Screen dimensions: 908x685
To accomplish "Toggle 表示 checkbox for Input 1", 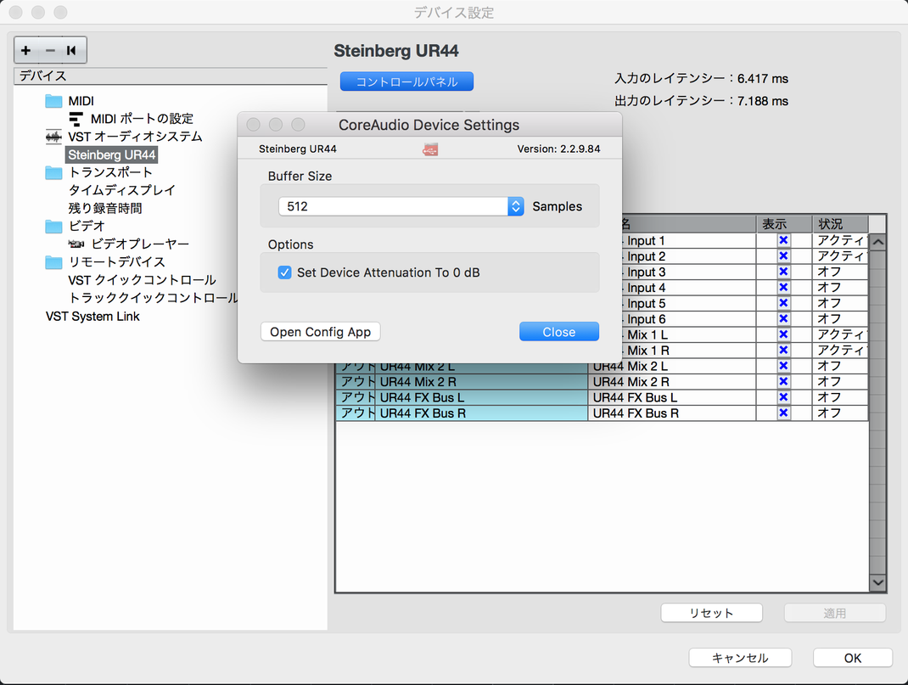I will coord(783,240).
